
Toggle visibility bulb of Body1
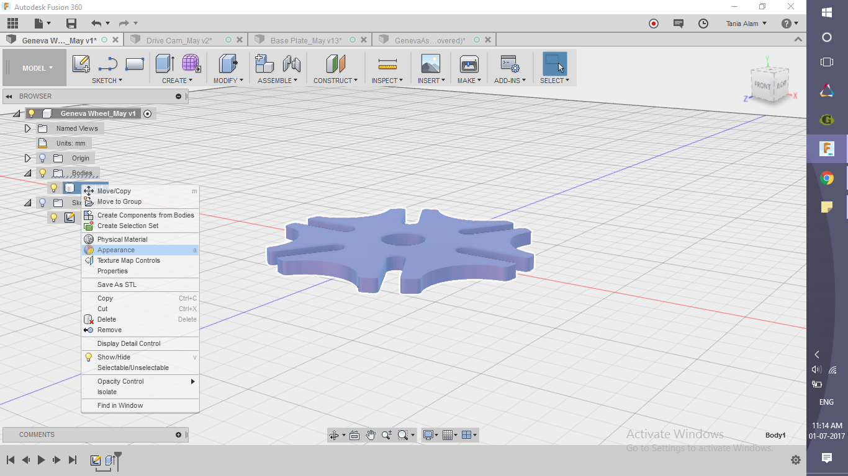click(x=54, y=188)
